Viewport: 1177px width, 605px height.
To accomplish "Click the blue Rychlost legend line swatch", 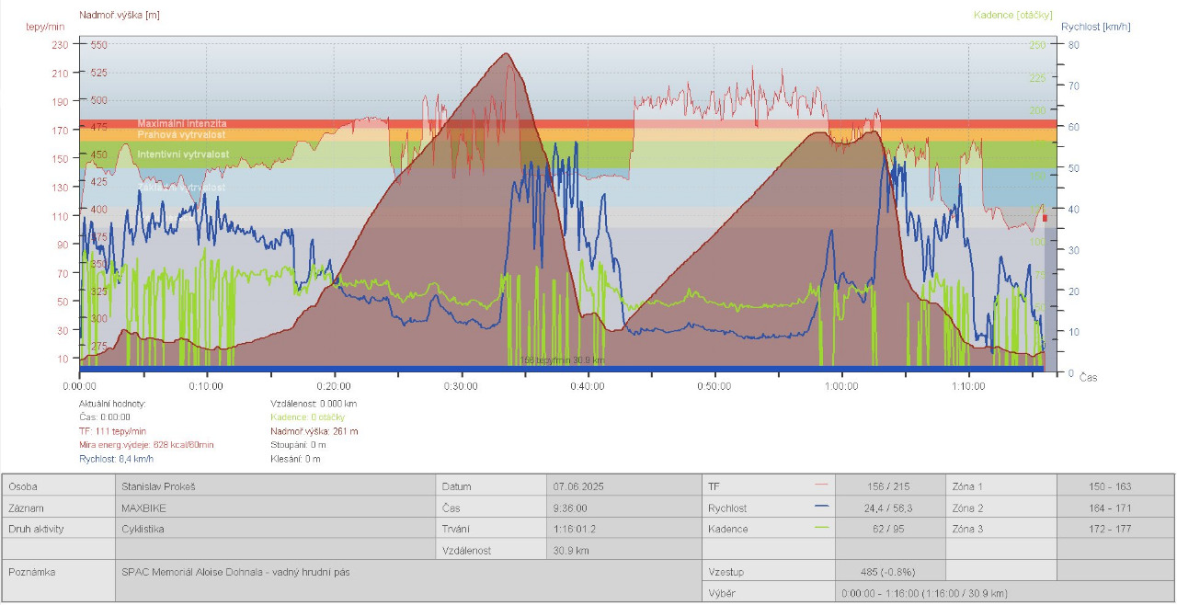I will [821, 507].
